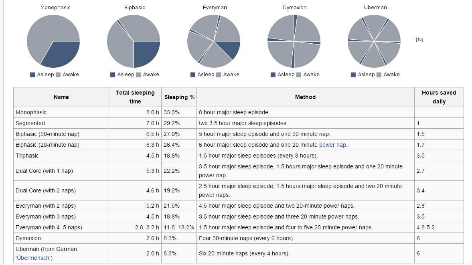This screenshot has height=265, width=472.
Task: Click the dark Asleep legend square under Monophasic
Action: coord(33,74)
